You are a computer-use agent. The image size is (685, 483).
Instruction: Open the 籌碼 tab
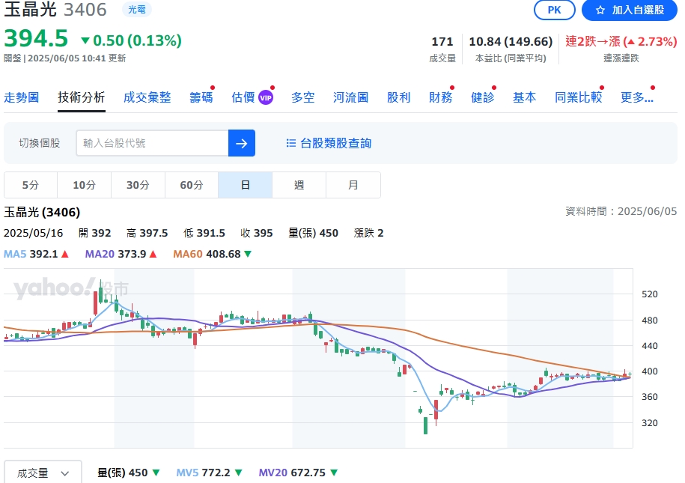tap(201, 97)
